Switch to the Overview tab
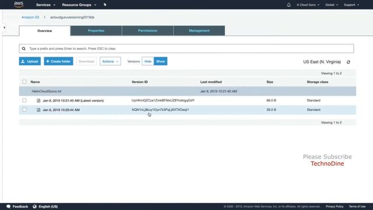 44,31
